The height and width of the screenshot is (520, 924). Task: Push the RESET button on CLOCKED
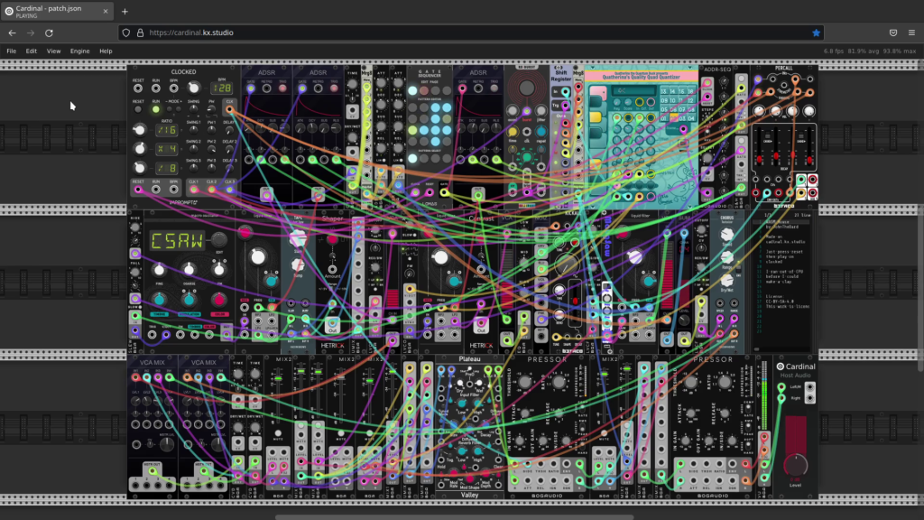[138, 109]
